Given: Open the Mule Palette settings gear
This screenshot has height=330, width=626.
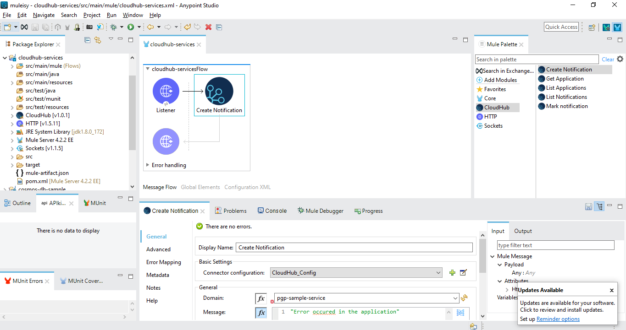Looking at the screenshot, I should [x=620, y=59].
